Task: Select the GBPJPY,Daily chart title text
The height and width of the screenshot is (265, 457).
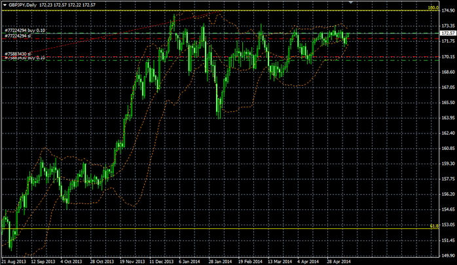Action: point(23,5)
